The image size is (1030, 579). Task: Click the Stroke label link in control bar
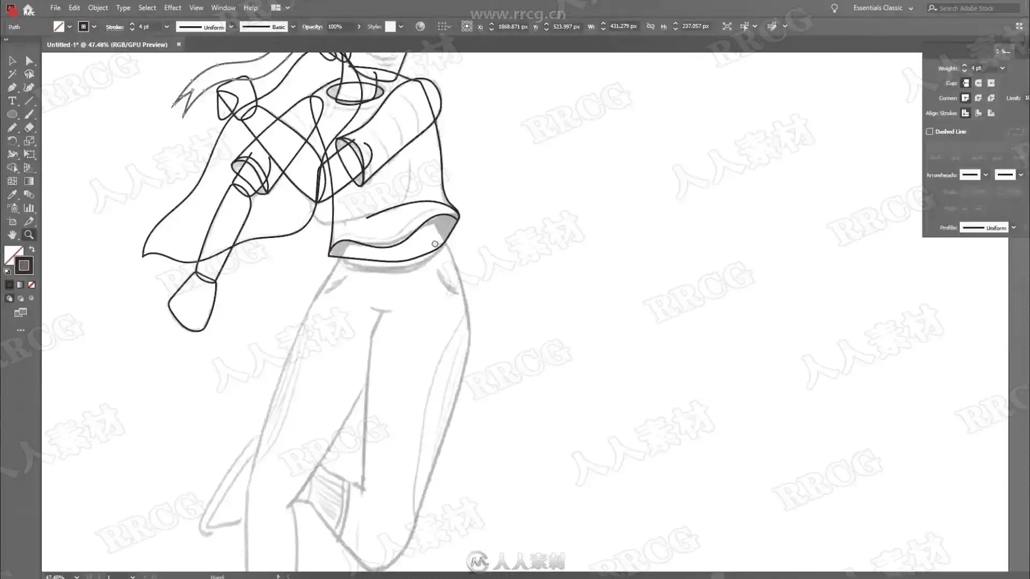[x=114, y=27]
